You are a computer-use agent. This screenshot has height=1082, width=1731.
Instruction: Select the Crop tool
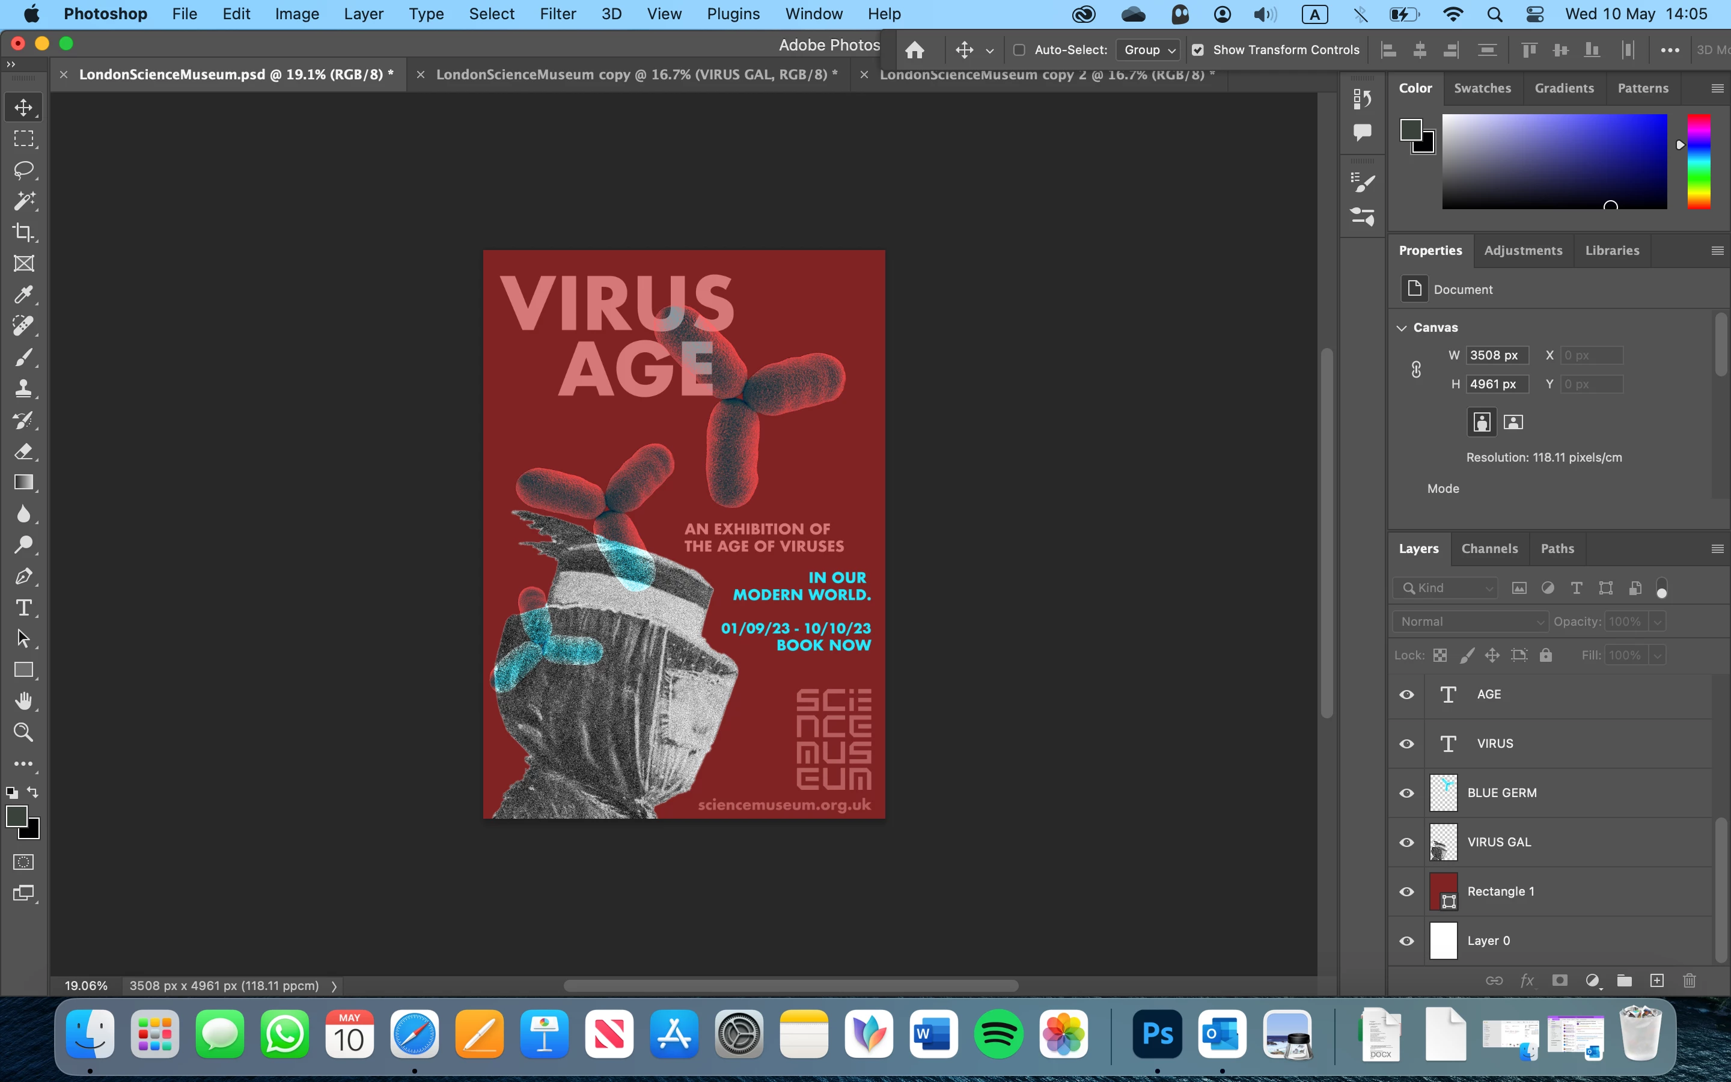tap(23, 232)
